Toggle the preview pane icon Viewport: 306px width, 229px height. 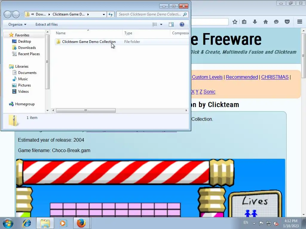coord(171,24)
